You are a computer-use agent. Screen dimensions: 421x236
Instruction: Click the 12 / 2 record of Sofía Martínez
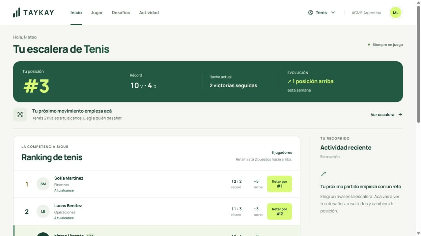click(x=237, y=181)
